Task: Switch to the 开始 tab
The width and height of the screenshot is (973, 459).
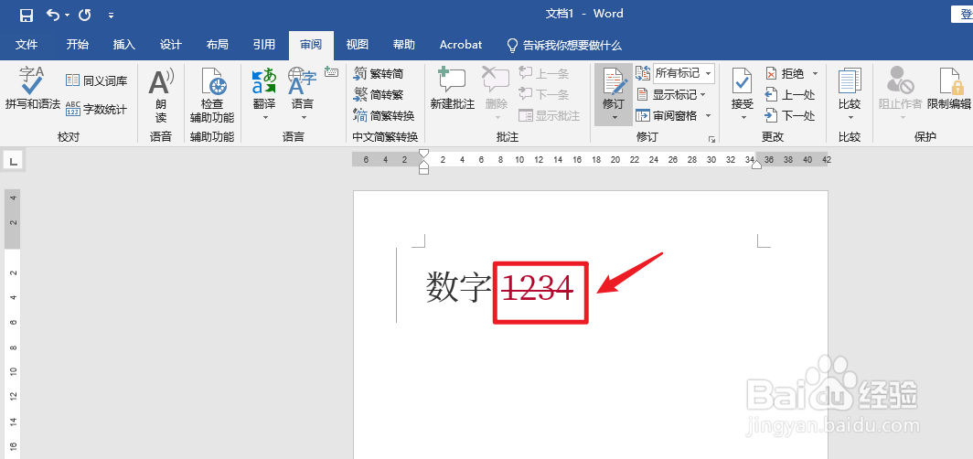Action: coord(78,45)
